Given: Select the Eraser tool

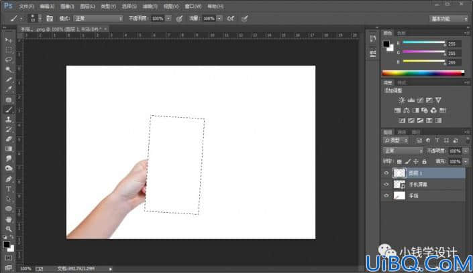Looking at the screenshot, I should pos(9,139).
